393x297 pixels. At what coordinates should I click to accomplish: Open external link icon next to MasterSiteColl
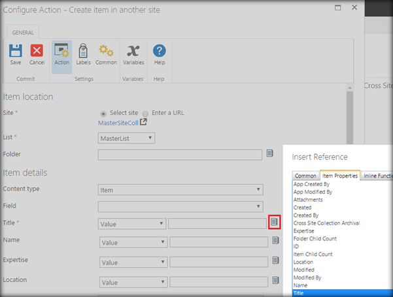(x=143, y=122)
